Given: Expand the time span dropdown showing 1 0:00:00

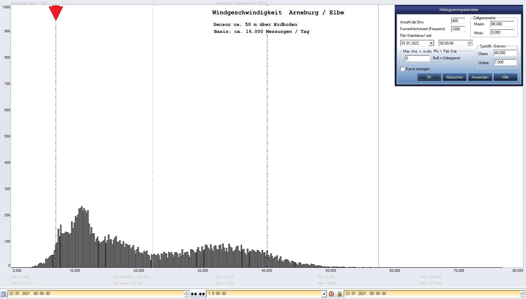Looking at the screenshot, I should pyautogui.click(x=324, y=294).
